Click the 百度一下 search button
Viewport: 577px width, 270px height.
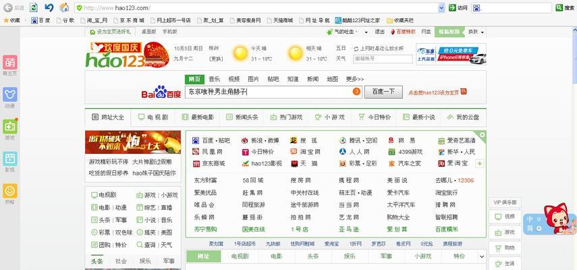pos(383,92)
